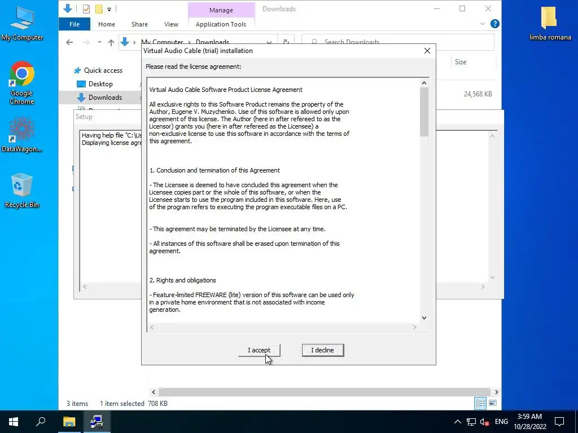Click the license vertical scrollbar thumb
Image resolution: width=578 pixels, height=433 pixels.
pyautogui.click(x=424, y=112)
